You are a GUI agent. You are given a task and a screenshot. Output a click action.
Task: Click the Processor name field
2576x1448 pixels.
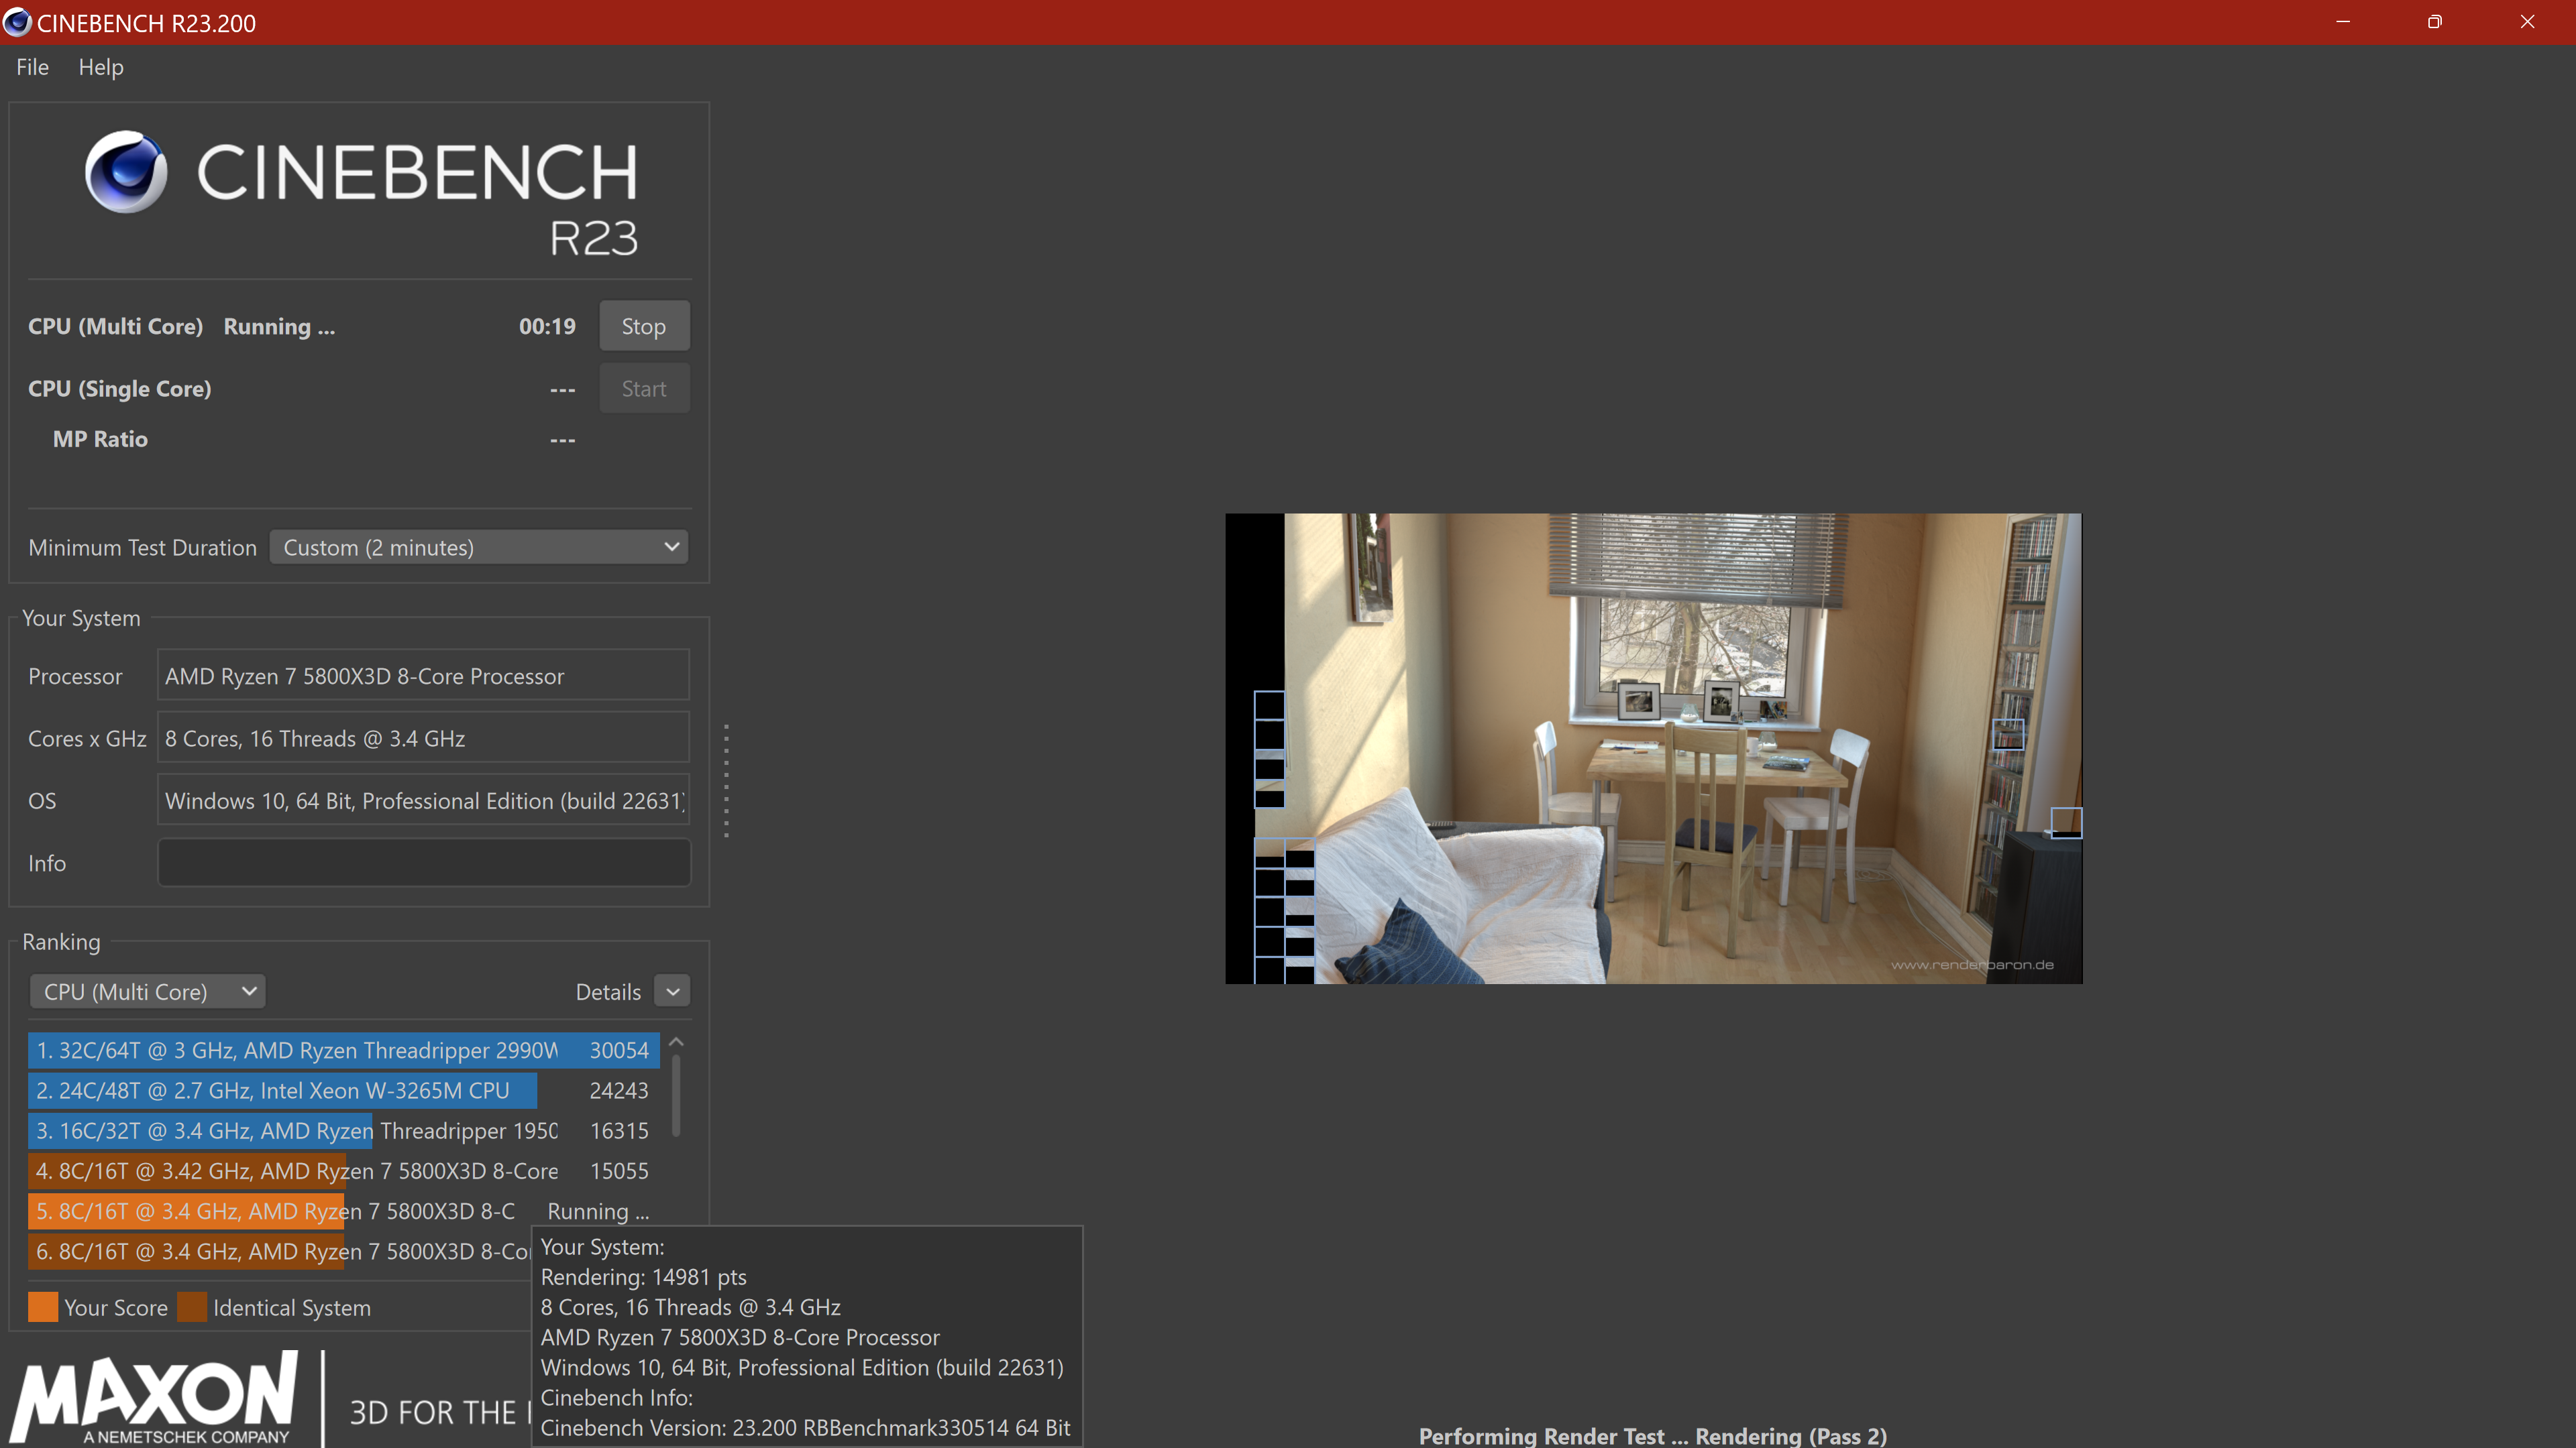click(x=423, y=676)
